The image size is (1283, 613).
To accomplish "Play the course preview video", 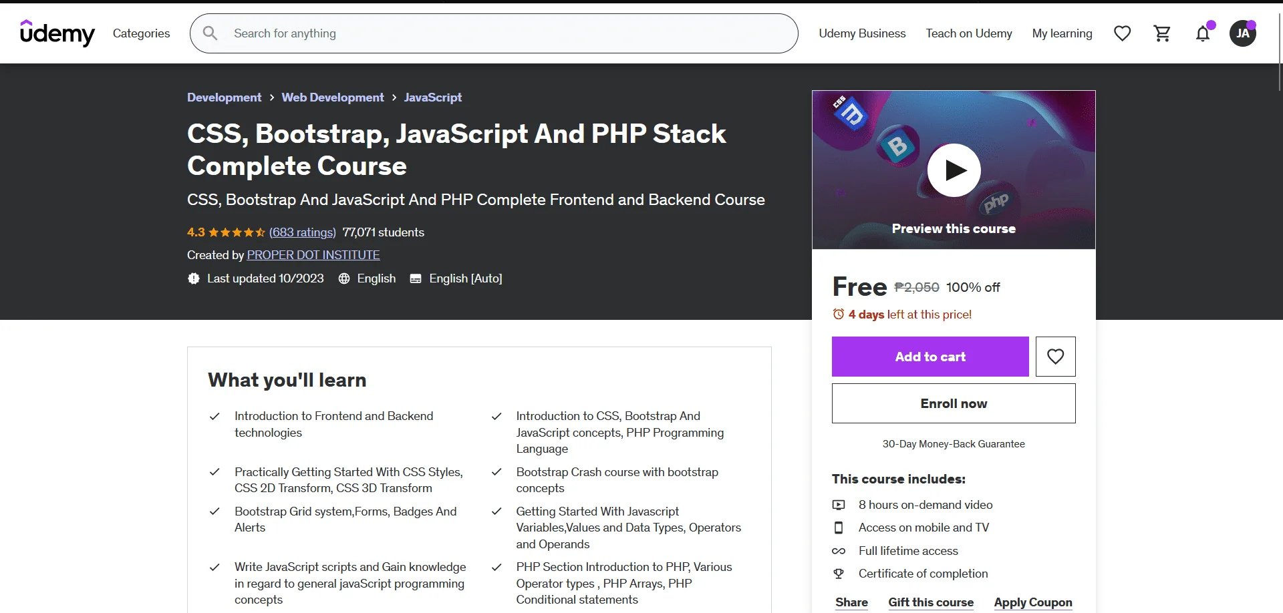I will tap(954, 170).
